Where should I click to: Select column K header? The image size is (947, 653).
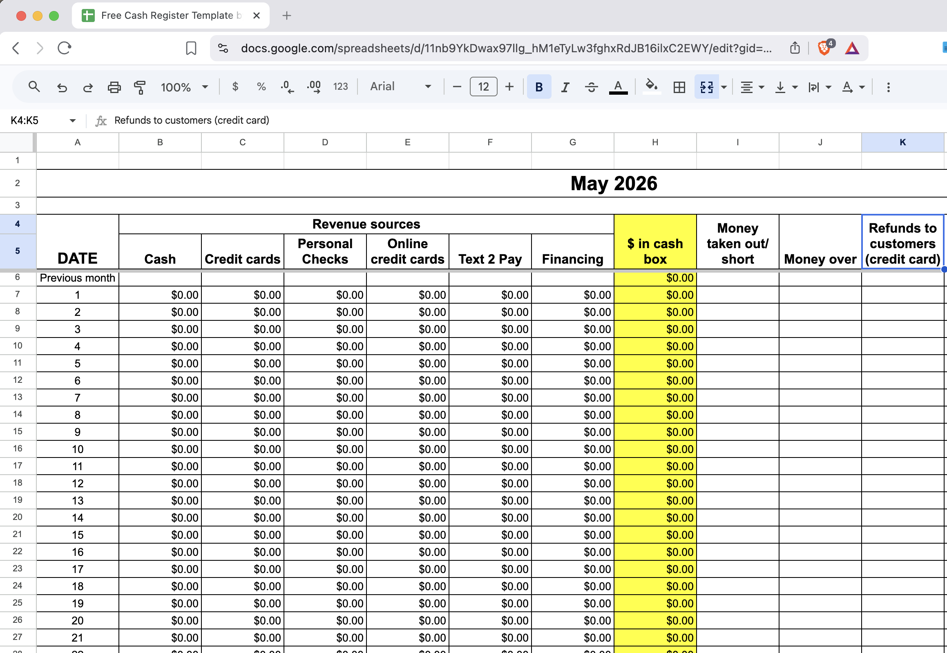902,142
